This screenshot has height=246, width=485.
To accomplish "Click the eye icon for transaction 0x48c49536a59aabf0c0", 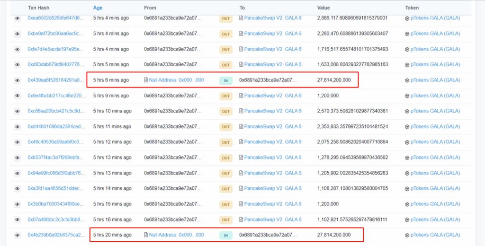I will (18, 142).
